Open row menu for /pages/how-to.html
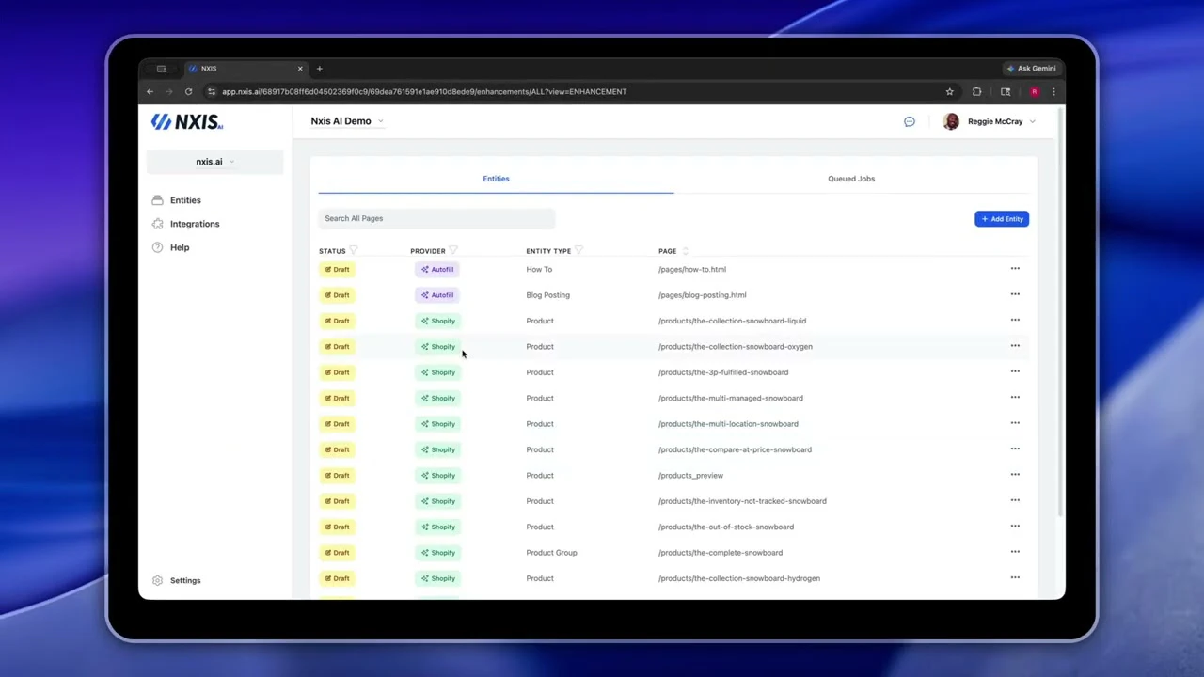Image resolution: width=1204 pixels, height=677 pixels. (x=1015, y=269)
